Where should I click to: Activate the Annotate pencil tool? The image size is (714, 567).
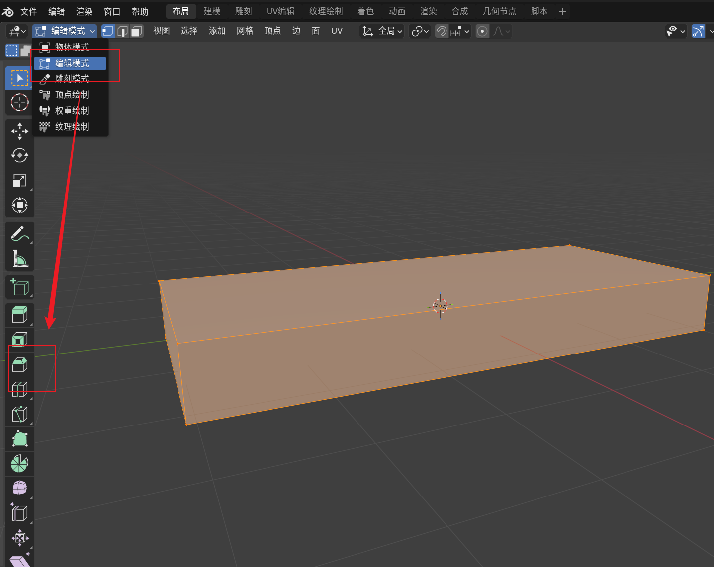tap(20, 233)
